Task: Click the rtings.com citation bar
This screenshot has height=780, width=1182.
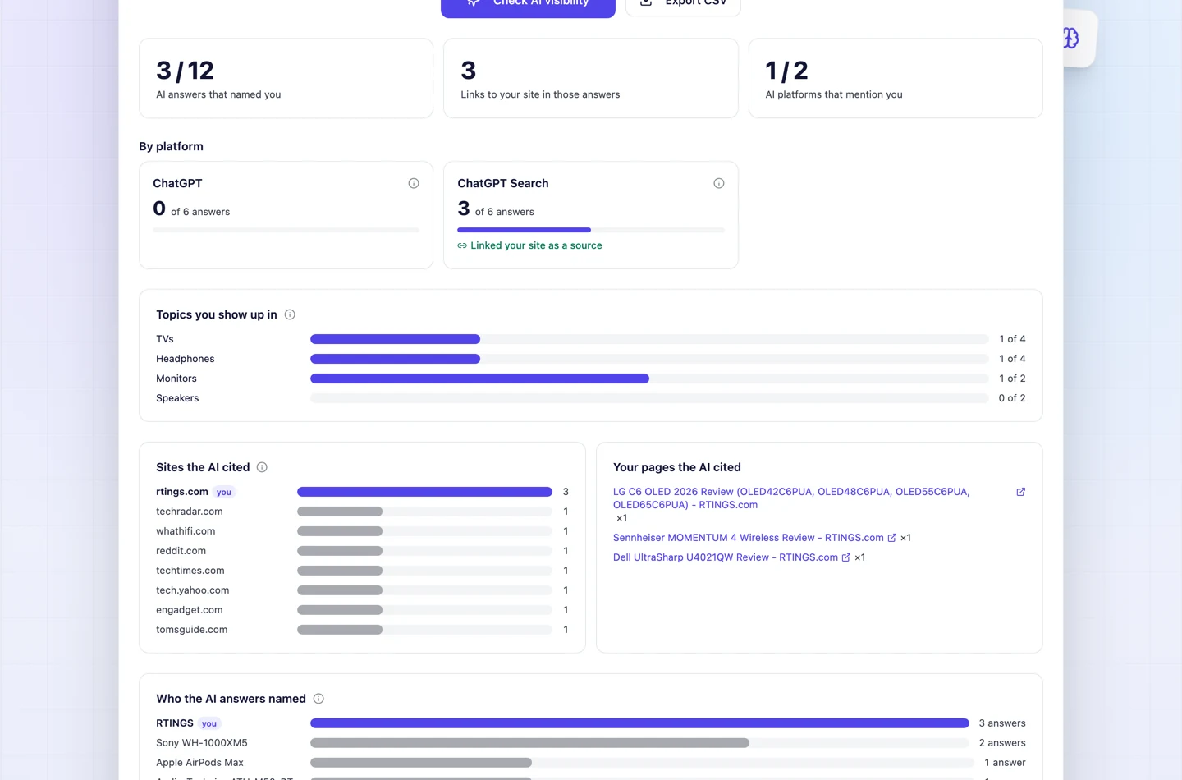Action: coord(424,492)
